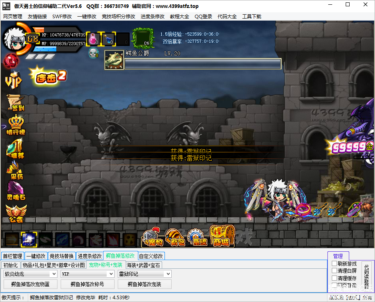
Task: Open the 代码大全 menu
Action: pyautogui.click(x=227, y=17)
